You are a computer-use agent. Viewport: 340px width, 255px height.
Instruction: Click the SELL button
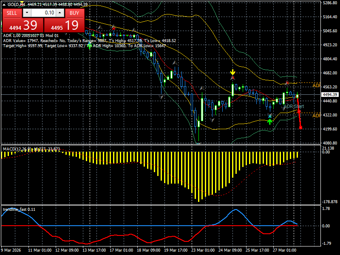pyautogui.click(x=12, y=13)
